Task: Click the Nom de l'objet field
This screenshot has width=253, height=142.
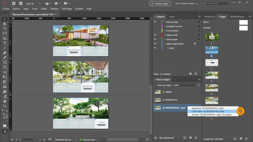Action: tap(184, 85)
